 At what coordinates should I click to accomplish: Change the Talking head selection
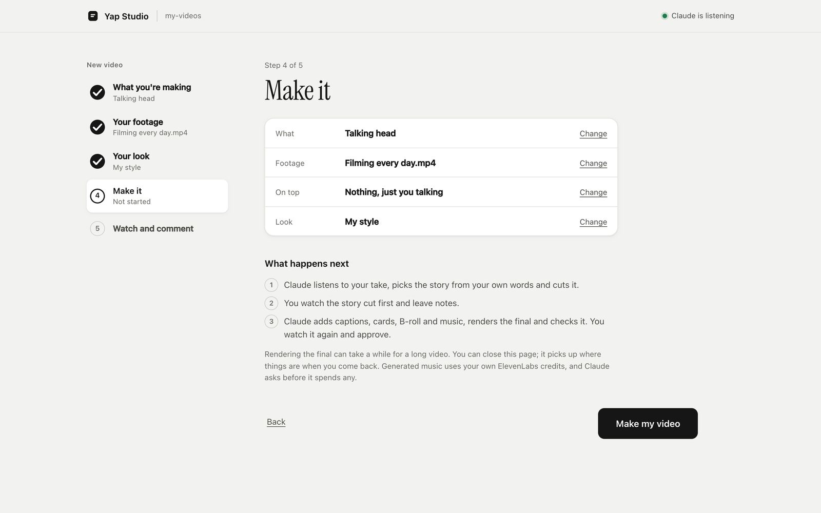pos(593,133)
